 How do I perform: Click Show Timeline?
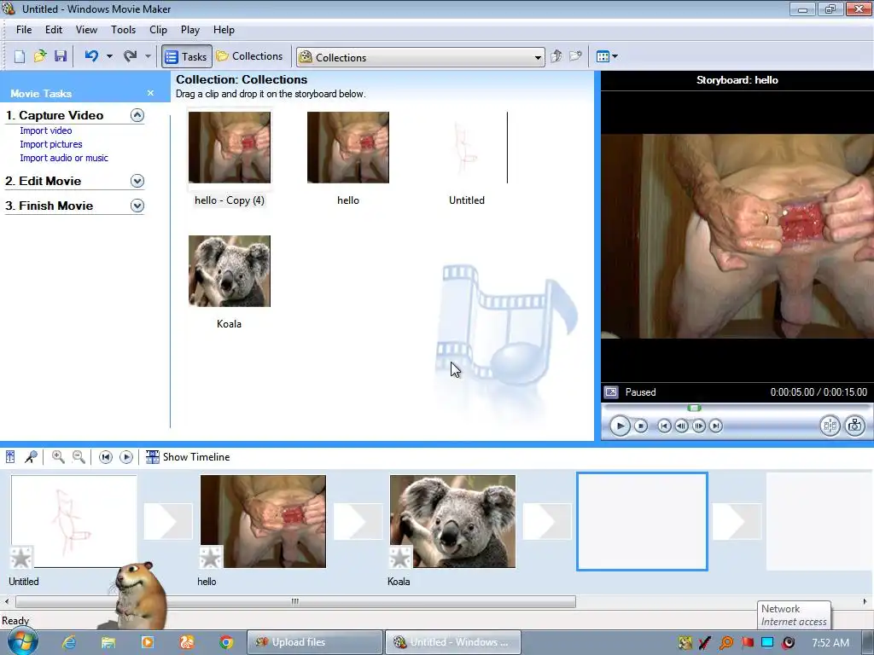[x=188, y=457]
